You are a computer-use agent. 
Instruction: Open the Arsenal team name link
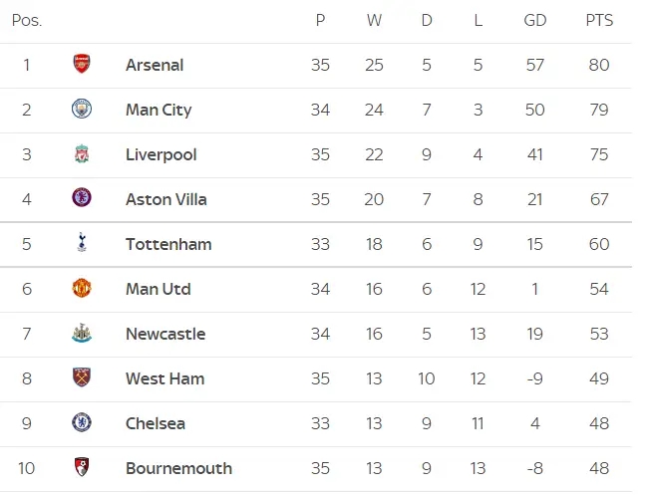pyautogui.click(x=155, y=65)
